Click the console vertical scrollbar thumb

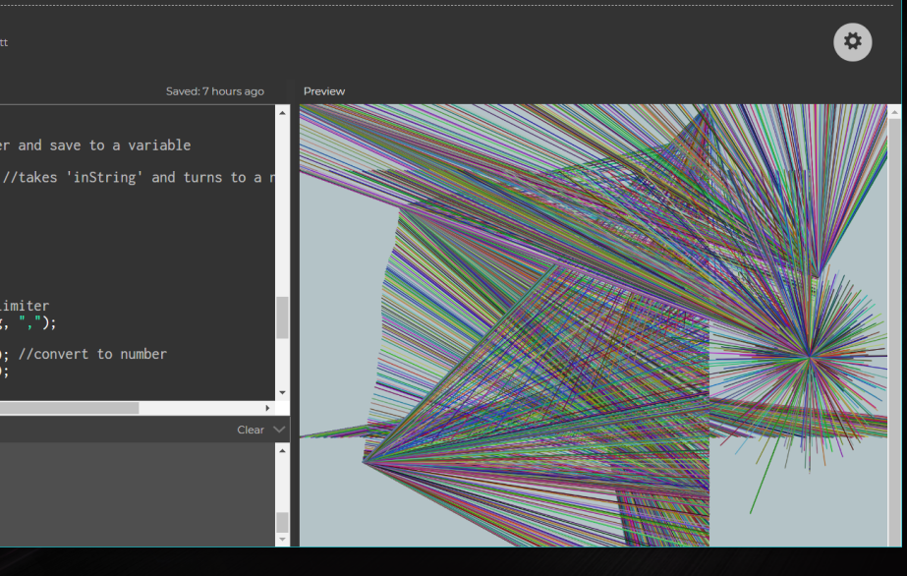(x=282, y=522)
